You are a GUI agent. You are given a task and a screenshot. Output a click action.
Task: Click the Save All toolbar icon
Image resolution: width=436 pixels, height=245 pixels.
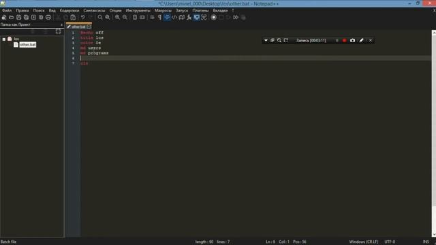click(x=26, y=18)
